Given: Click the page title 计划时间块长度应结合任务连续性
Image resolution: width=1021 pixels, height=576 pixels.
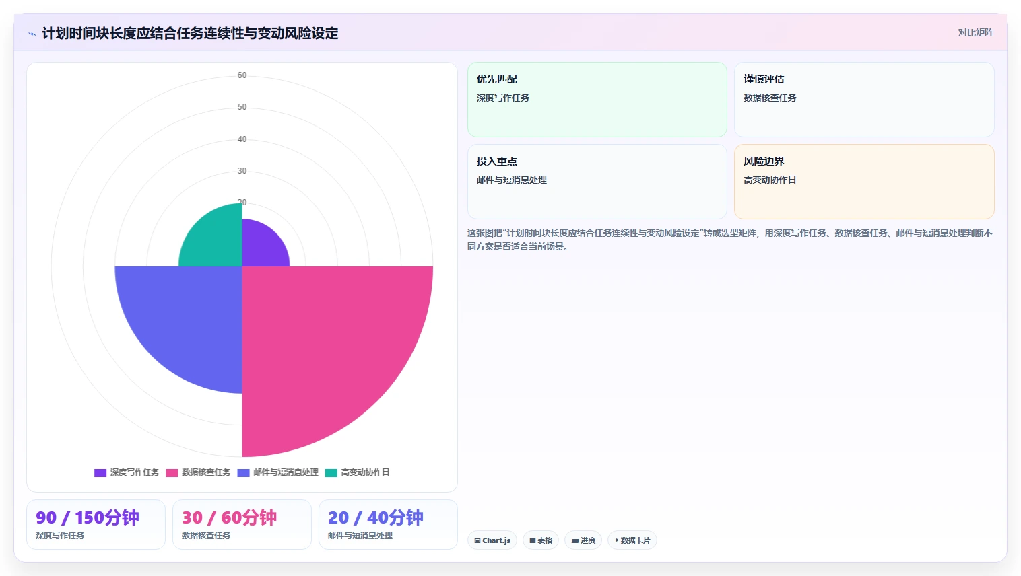Looking at the screenshot, I should pyautogui.click(x=190, y=34).
